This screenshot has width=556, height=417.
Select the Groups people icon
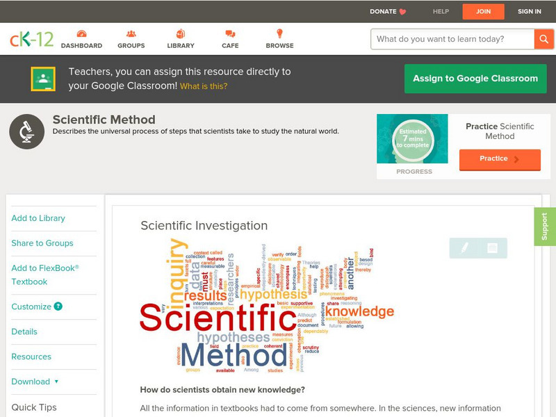tap(131, 33)
